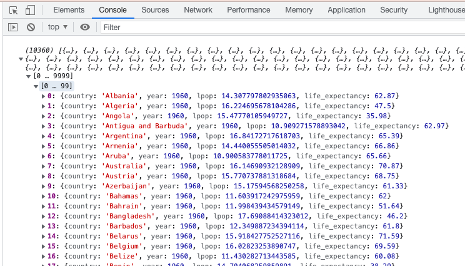The width and height of the screenshot is (465, 266).
Task: Expand row 1 Algeria object
Action: [x=43, y=106]
